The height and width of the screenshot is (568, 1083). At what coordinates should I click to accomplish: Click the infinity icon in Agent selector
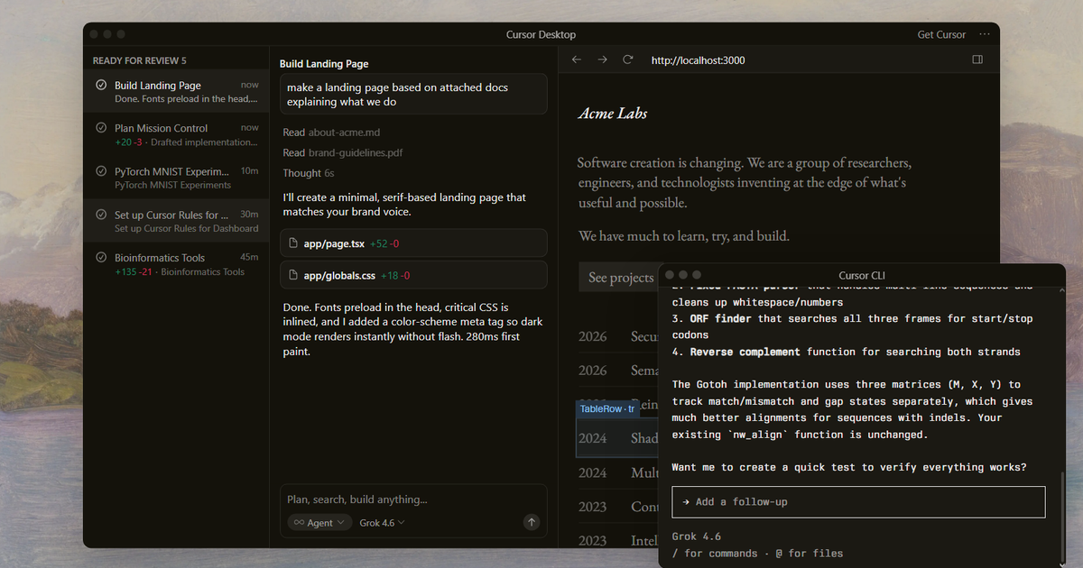(299, 523)
